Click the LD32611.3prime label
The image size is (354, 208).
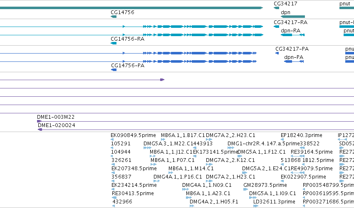(274, 202)
